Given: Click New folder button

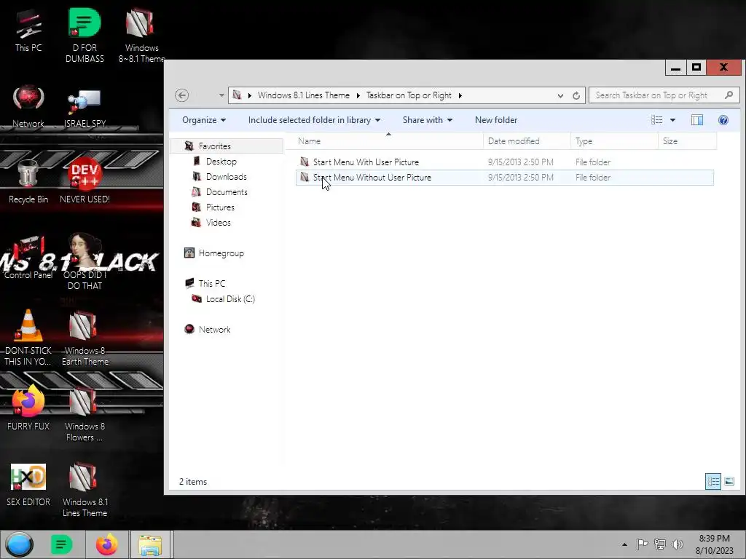Looking at the screenshot, I should point(495,120).
